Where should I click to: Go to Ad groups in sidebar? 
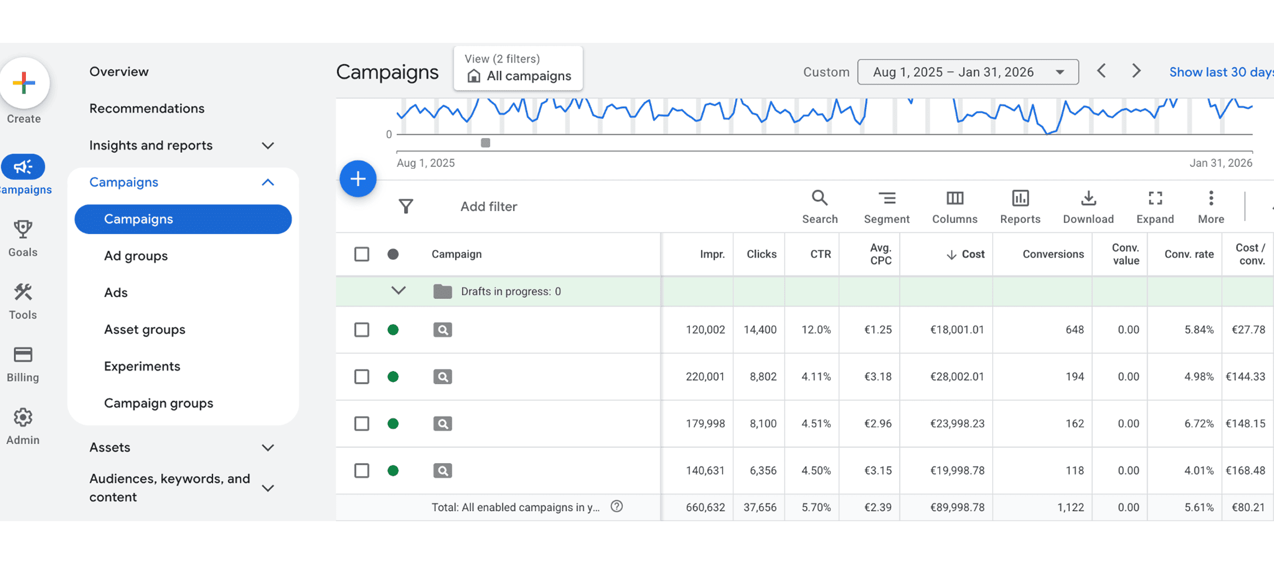(136, 256)
